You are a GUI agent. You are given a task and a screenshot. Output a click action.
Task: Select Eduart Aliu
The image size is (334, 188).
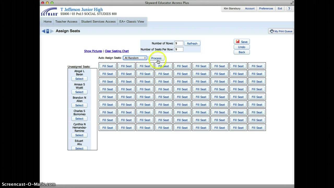[x=79, y=148]
